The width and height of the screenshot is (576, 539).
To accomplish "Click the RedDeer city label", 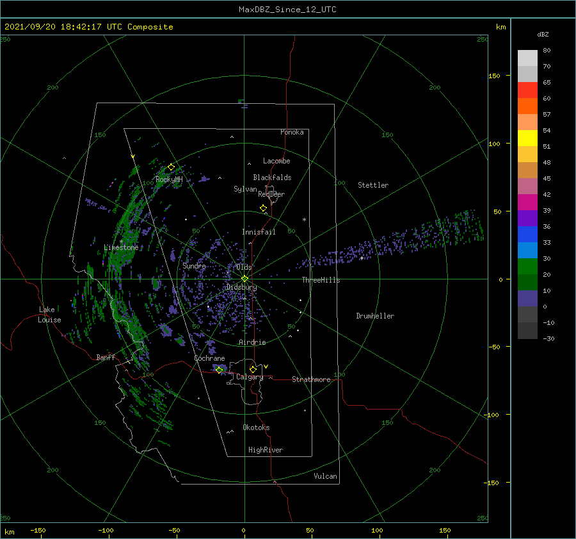I will (271, 194).
